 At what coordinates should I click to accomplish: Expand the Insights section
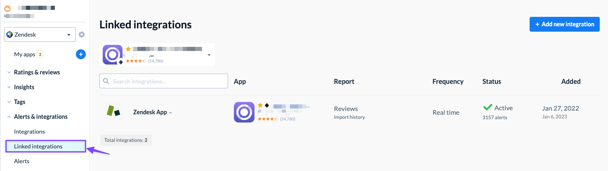[x=24, y=87]
